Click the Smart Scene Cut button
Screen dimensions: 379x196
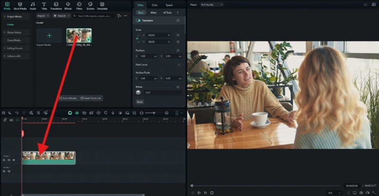(90, 98)
